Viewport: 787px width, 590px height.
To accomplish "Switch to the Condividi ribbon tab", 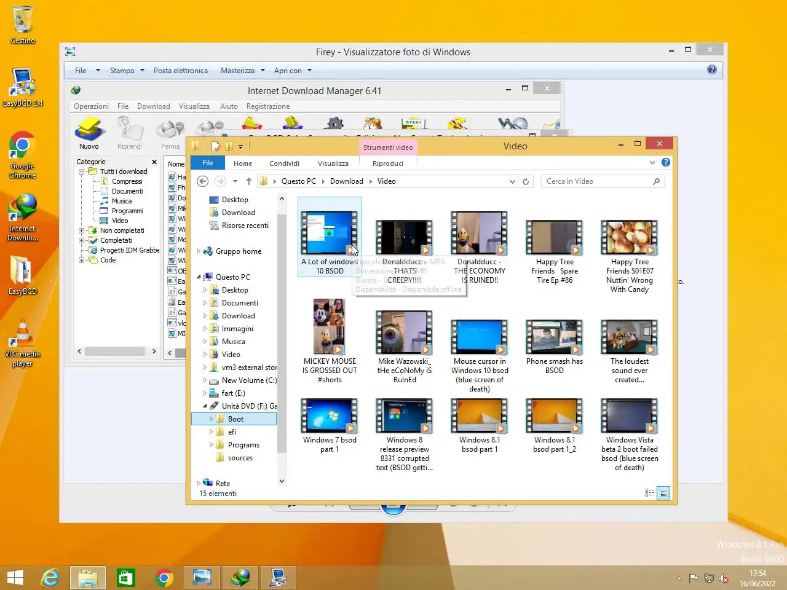I will click(x=284, y=163).
